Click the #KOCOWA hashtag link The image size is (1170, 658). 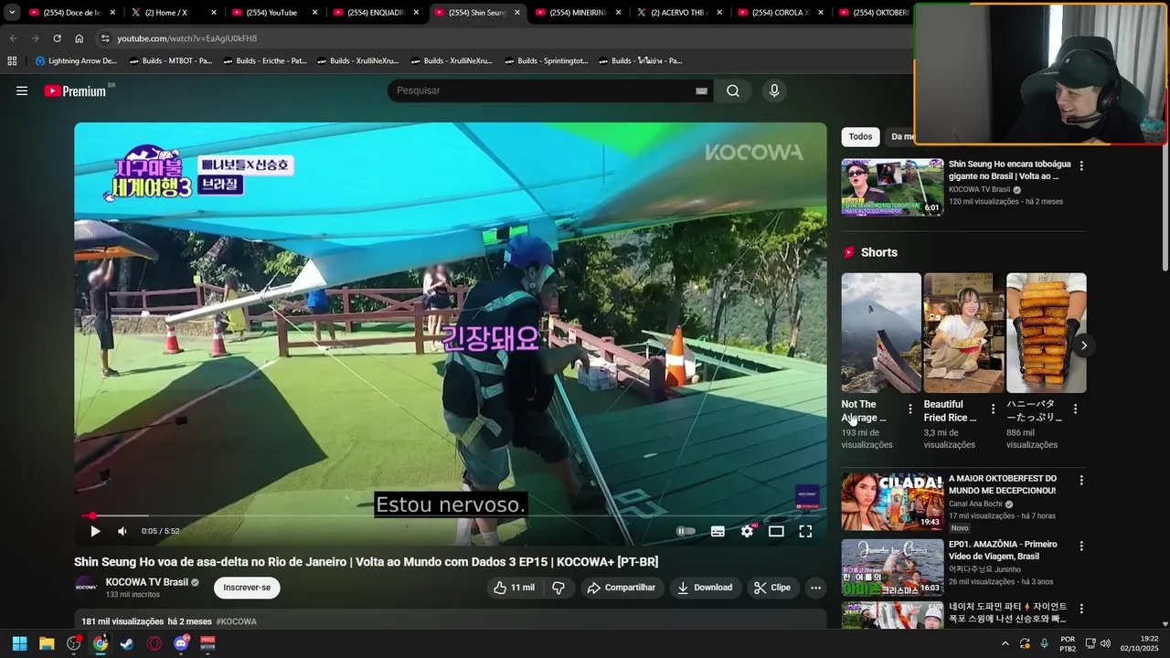pos(237,621)
